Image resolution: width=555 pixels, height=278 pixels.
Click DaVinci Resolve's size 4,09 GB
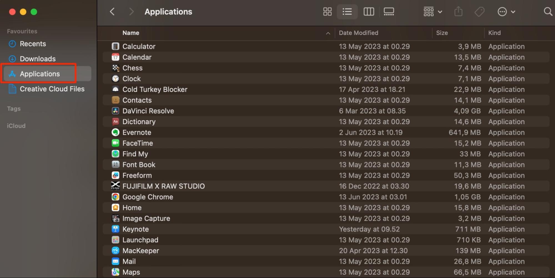click(x=467, y=111)
